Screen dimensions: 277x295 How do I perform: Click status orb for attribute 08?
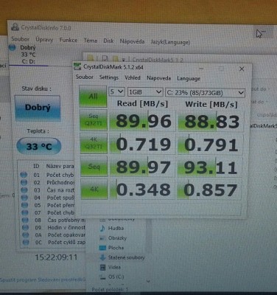tap(25, 220)
